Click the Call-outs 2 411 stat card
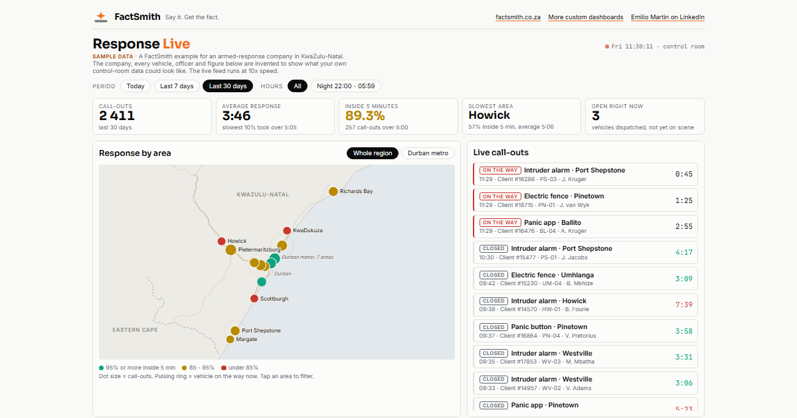Image resolution: width=797 pixels, height=418 pixels. pos(152,117)
